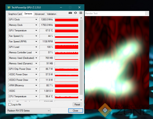Minimize the GPU-Z window
This screenshot has height=119, width=153.
point(61,7)
